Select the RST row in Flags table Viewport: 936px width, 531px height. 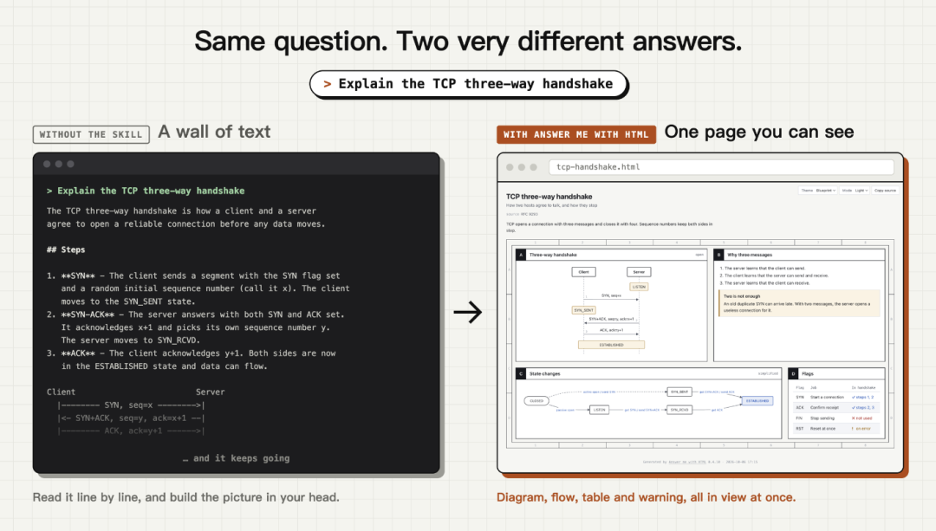coord(835,429)
